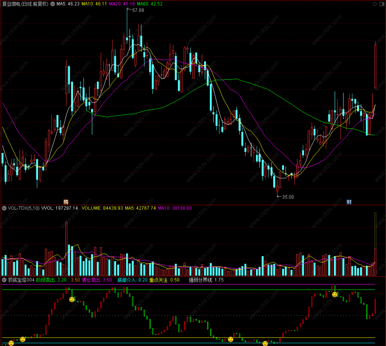Click the rightmost sad-face marker in 顶底宝塔 panel
The height and width of the screenshot is (346, 386).
[265, 343]
